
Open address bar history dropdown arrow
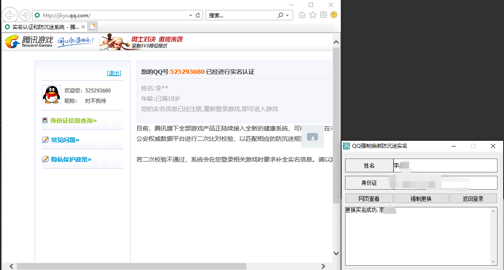[191, 16]
